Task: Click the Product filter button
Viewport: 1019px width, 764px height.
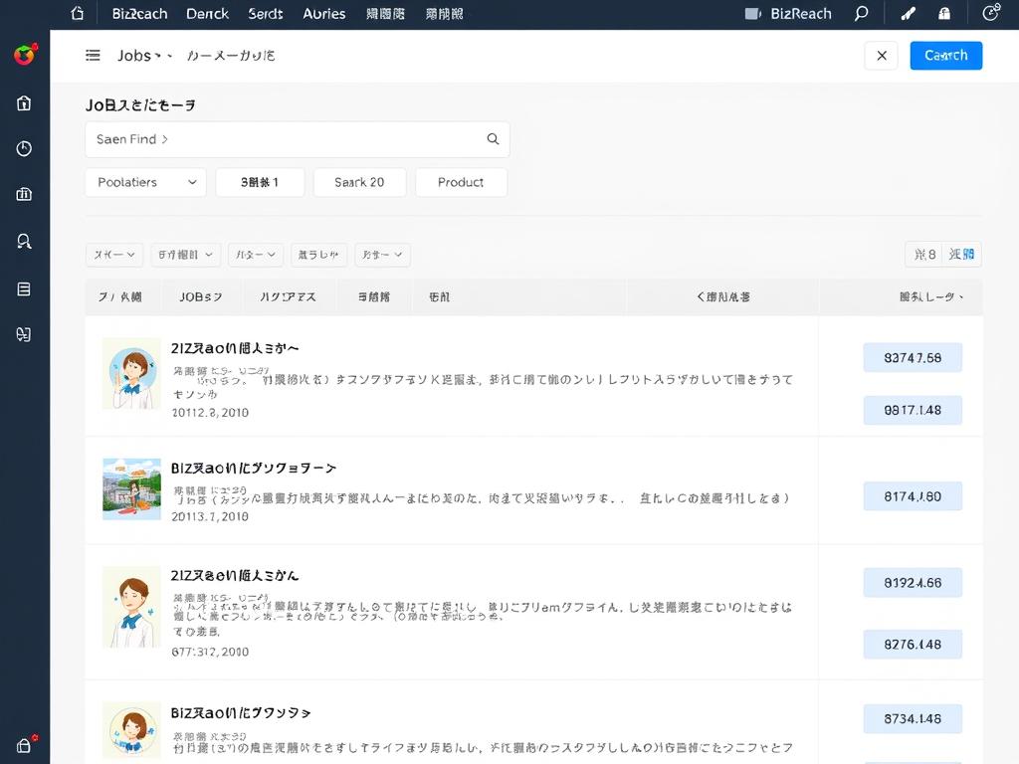Action: [461, 183]
